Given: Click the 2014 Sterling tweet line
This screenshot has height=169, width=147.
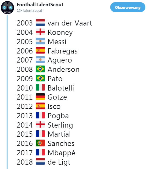Looking at the screenshot, I should coord(45,125).
